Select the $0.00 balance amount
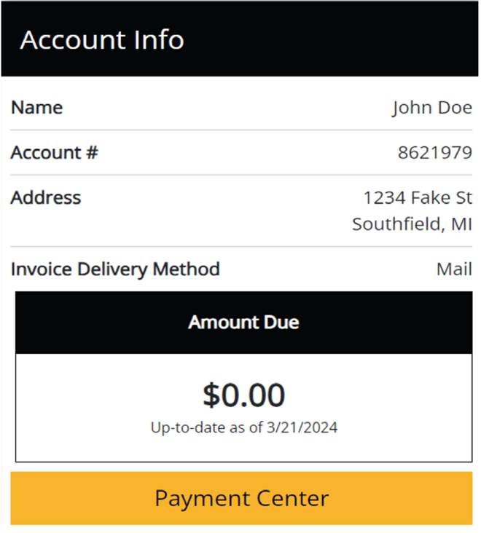 pyautogui.click(x=243, y=395)
